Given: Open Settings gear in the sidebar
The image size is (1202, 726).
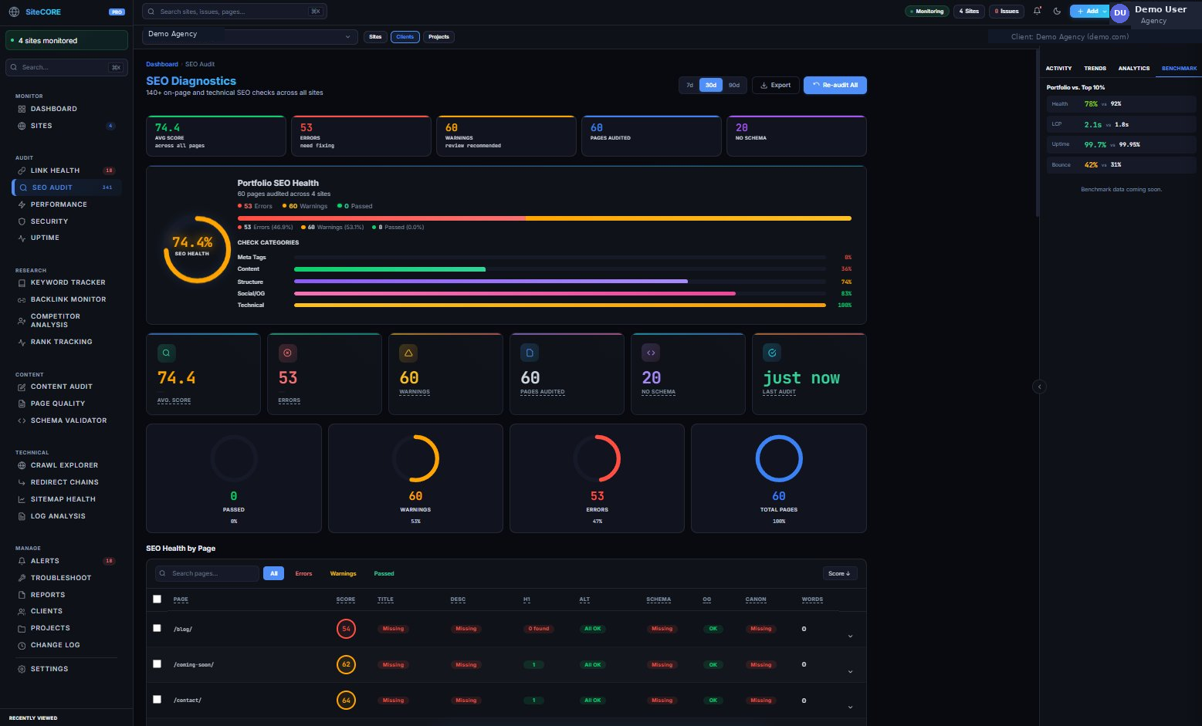Looking at the screenshot, I should 49,669.
